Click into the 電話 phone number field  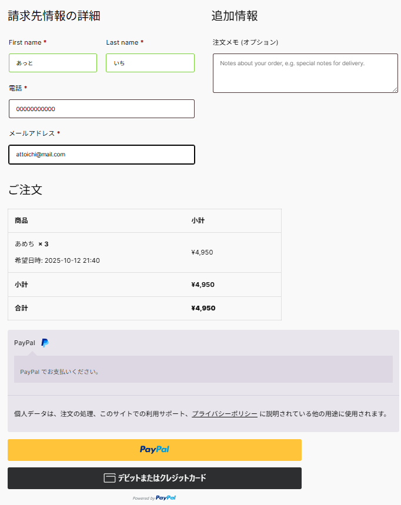101,109
